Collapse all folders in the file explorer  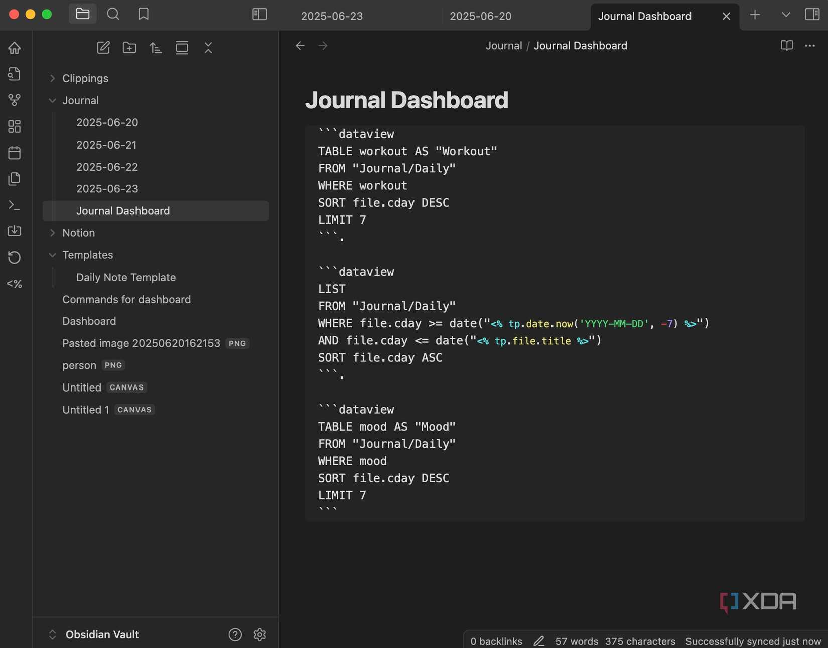pos(208,48)
